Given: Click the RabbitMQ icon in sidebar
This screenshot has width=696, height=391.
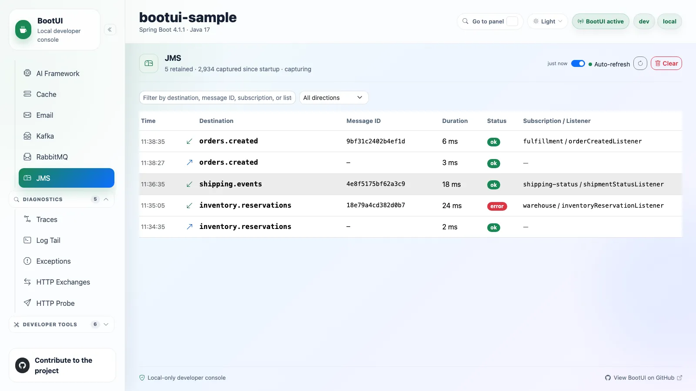Looking at the screenshot, I should [27, 157].
